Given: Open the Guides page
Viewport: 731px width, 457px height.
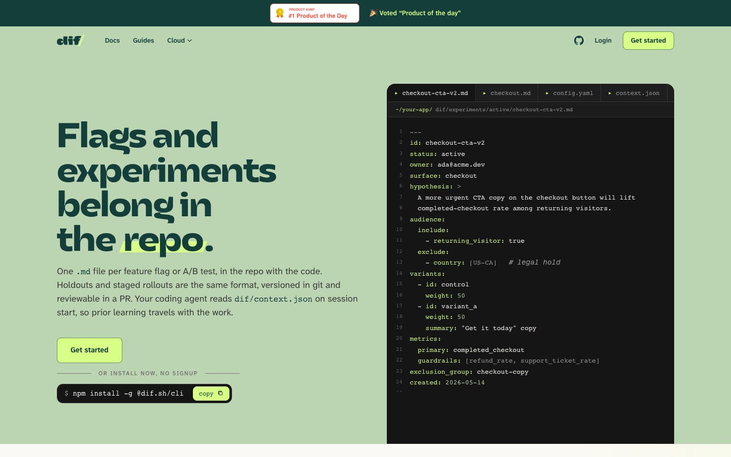Looking at the screenshot, I should click(x=143, y=41).
